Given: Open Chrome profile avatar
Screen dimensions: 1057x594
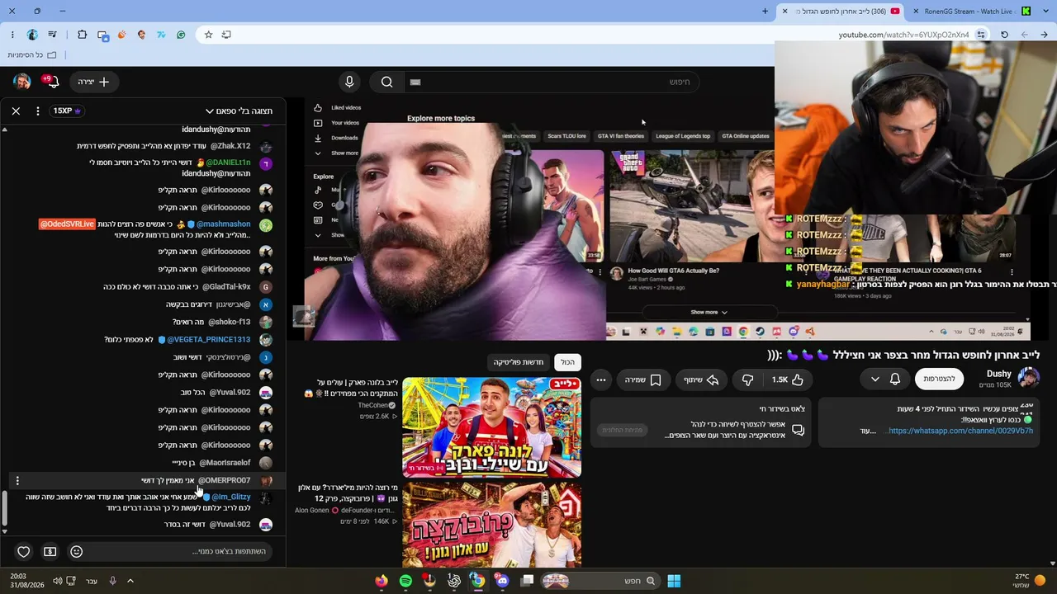Looking at the screenshot, I should [32, 35].
